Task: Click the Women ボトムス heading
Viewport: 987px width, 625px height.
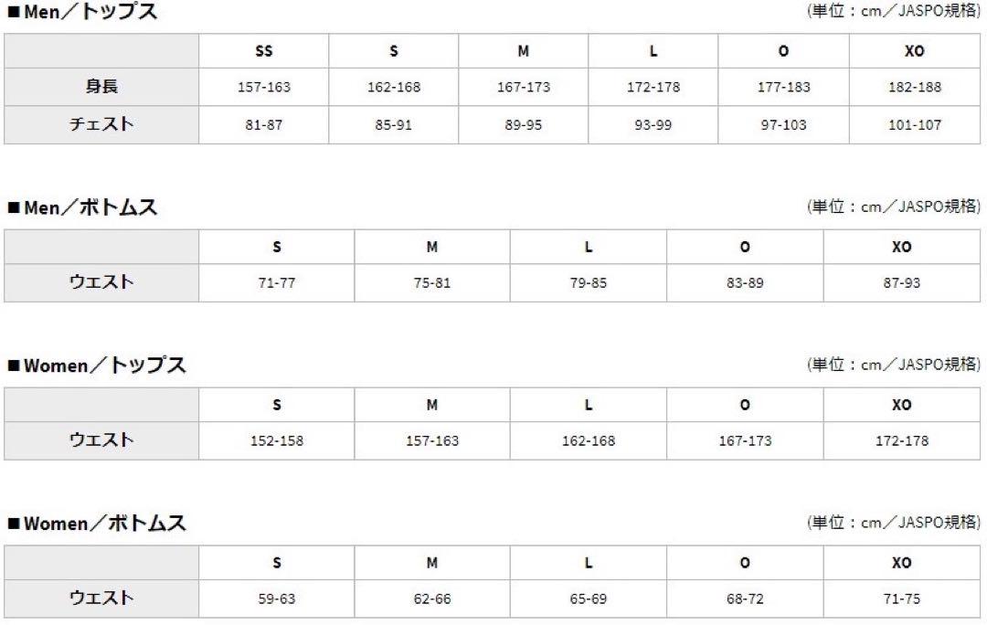Action: click(x=97, y=523)
